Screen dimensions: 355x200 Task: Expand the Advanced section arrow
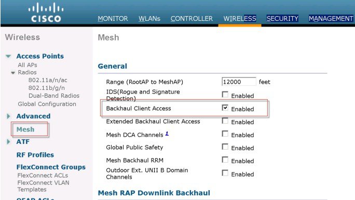(8, 116)
